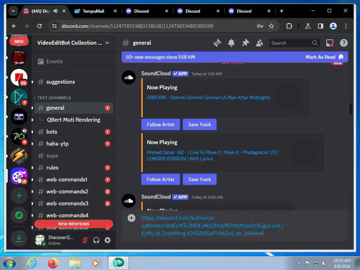Viewport: 360px width, 270px height.
Task: Open the QBert Muti Rendering thread
Action: pyautogui.click(x=73, y=120)
